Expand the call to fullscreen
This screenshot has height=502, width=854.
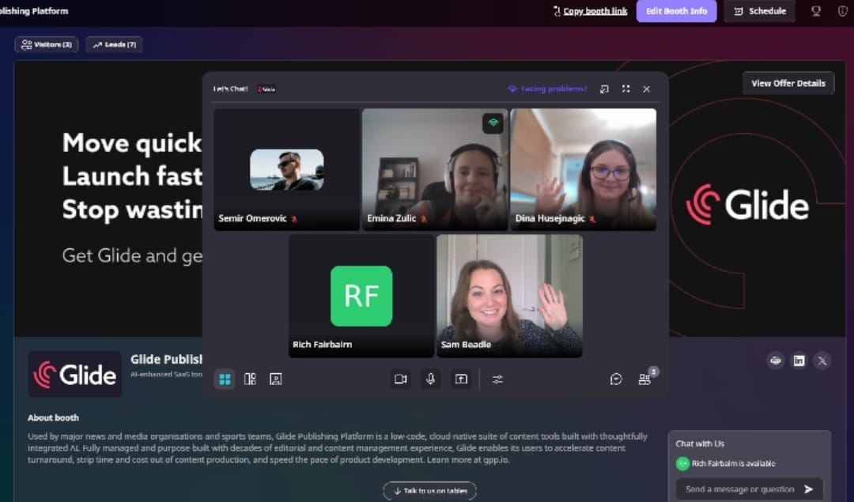coord(625,89)
